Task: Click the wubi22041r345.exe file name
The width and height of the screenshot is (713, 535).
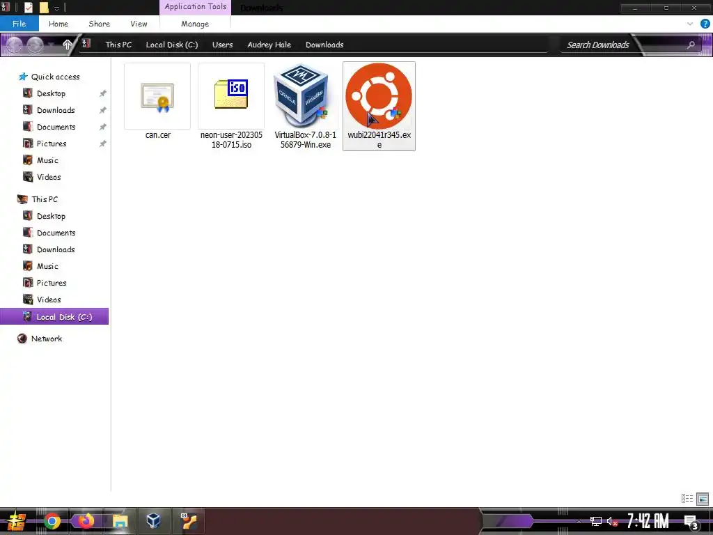Action: point(379,139)
